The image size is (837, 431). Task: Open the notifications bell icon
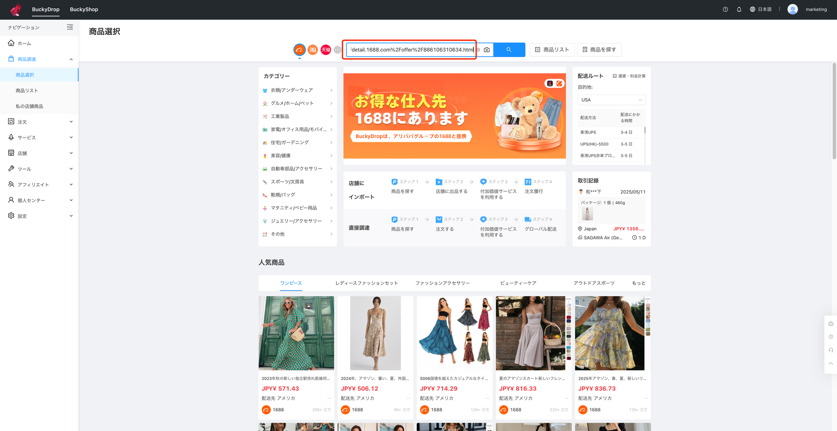point(739,9)
